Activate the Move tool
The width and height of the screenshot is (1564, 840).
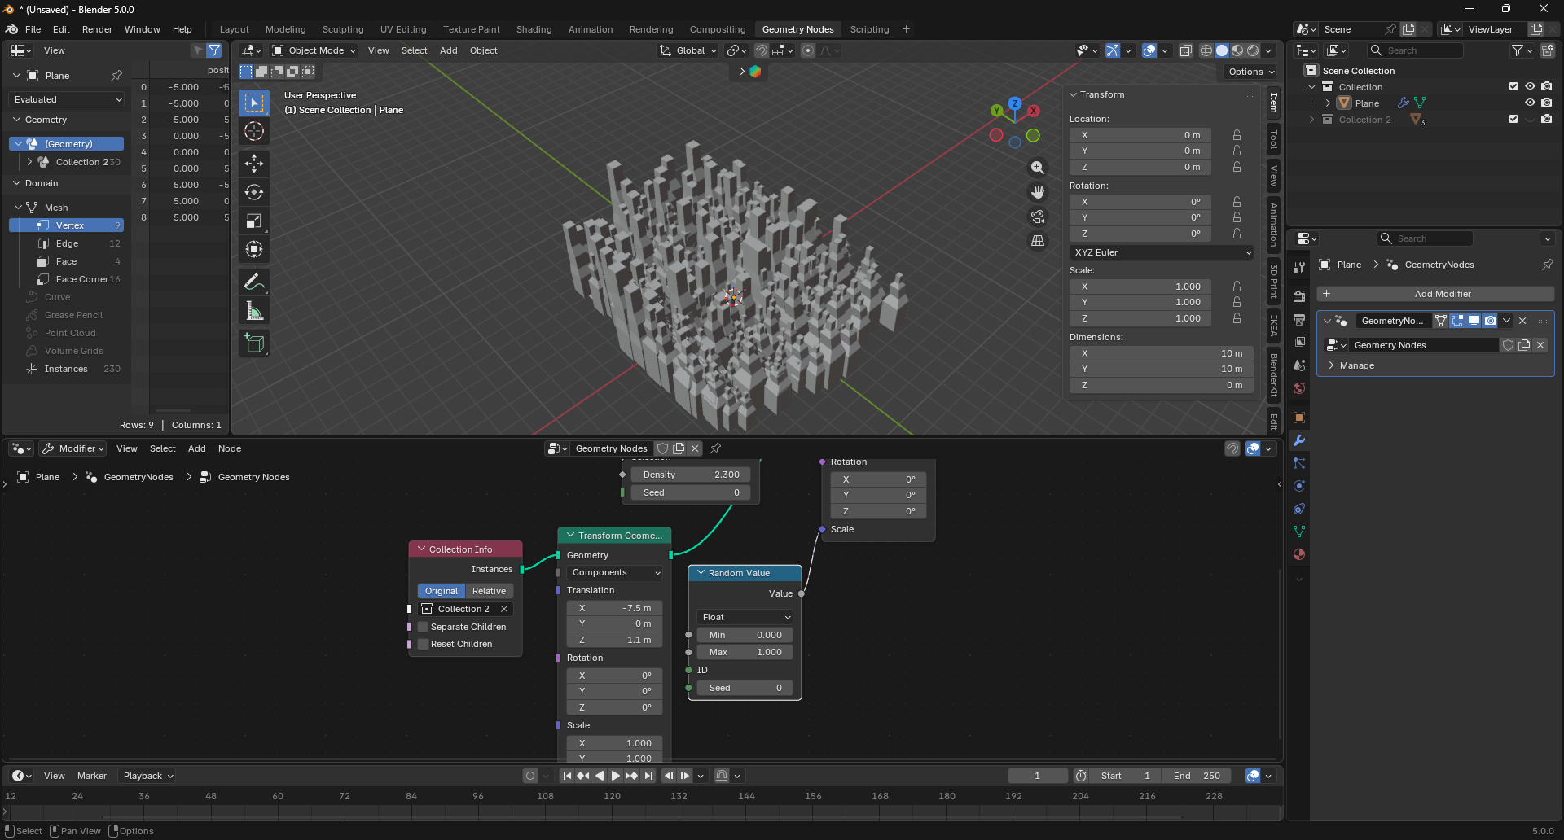[254, 164]
